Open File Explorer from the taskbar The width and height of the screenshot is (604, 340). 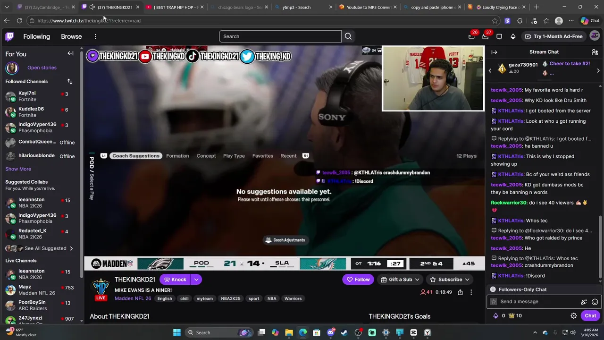click(x=289, y=332)
